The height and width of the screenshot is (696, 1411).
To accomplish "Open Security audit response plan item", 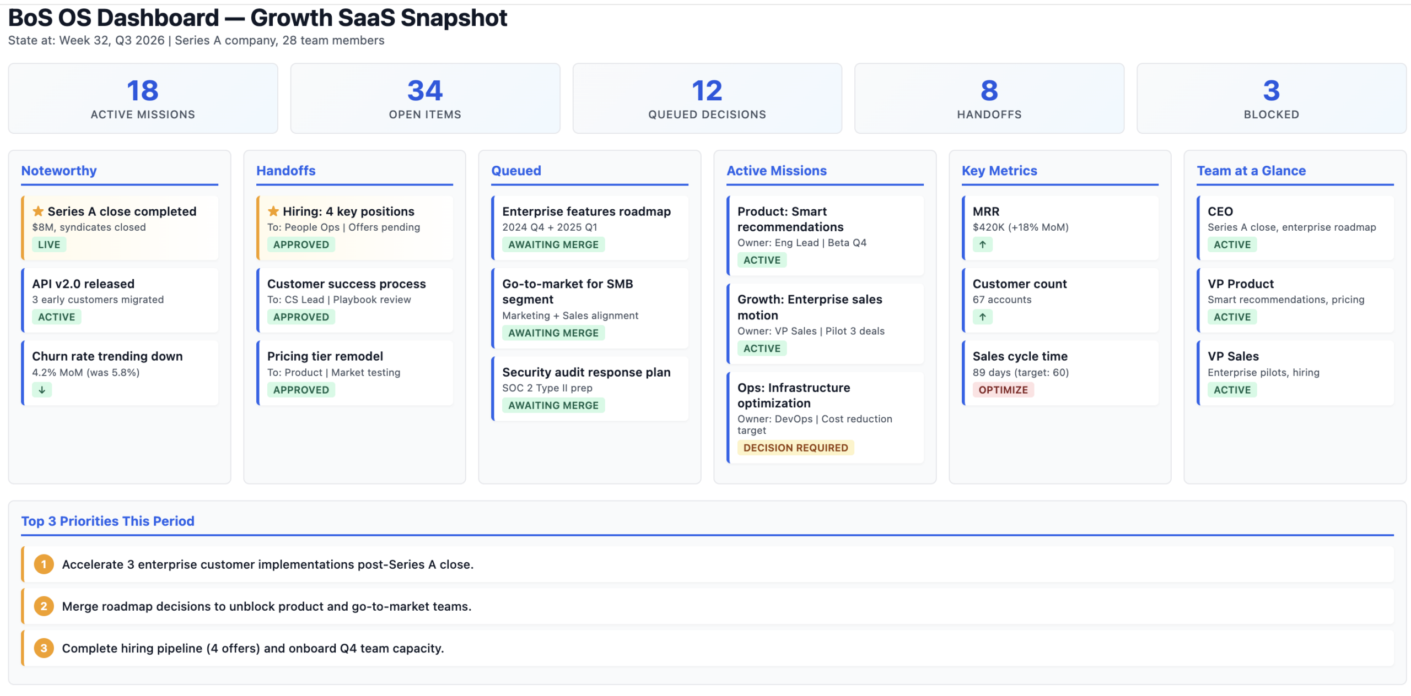I will point(590,389).
